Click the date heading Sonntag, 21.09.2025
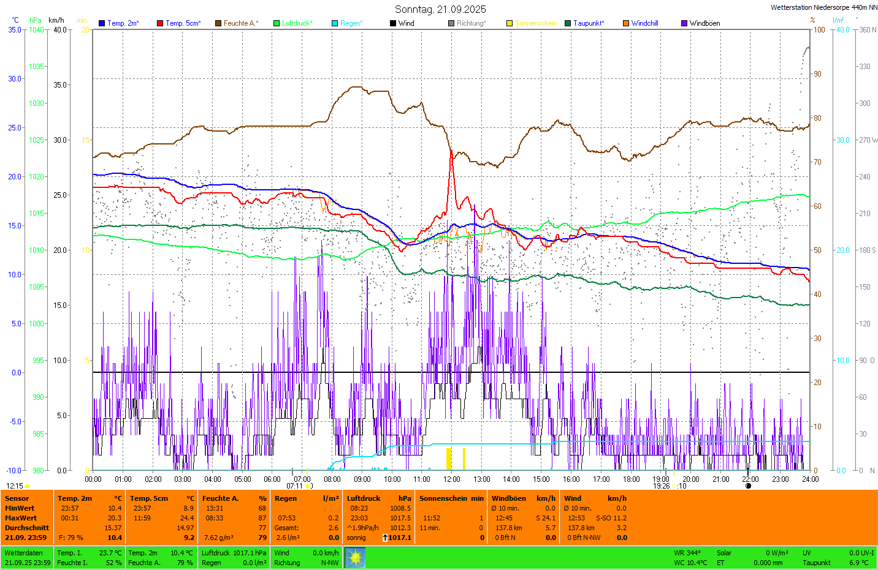 tap(440, 9)
